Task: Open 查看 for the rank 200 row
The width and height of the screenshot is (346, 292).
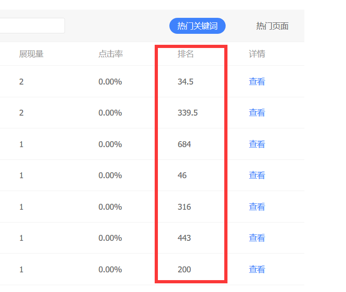Action: 257,269
